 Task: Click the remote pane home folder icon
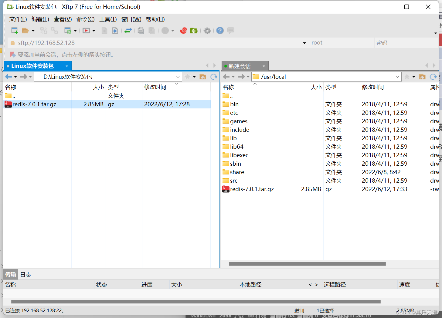[x=422, y=77]
